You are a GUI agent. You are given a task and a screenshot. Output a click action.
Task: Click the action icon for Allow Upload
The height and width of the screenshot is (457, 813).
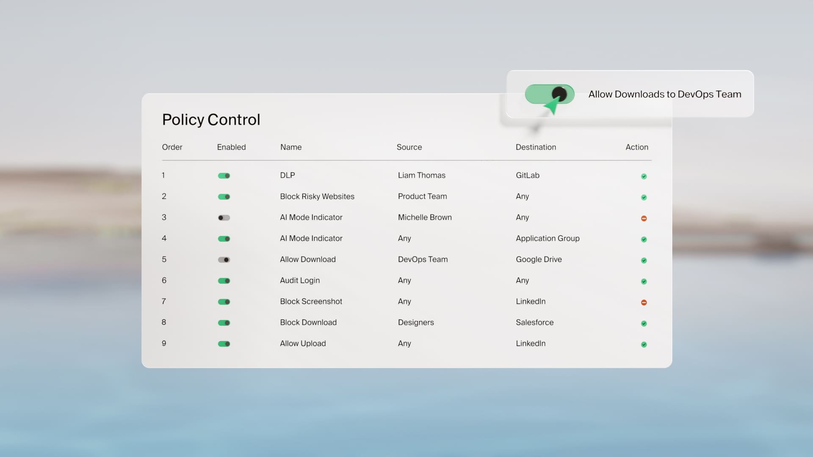click(644, 344)
